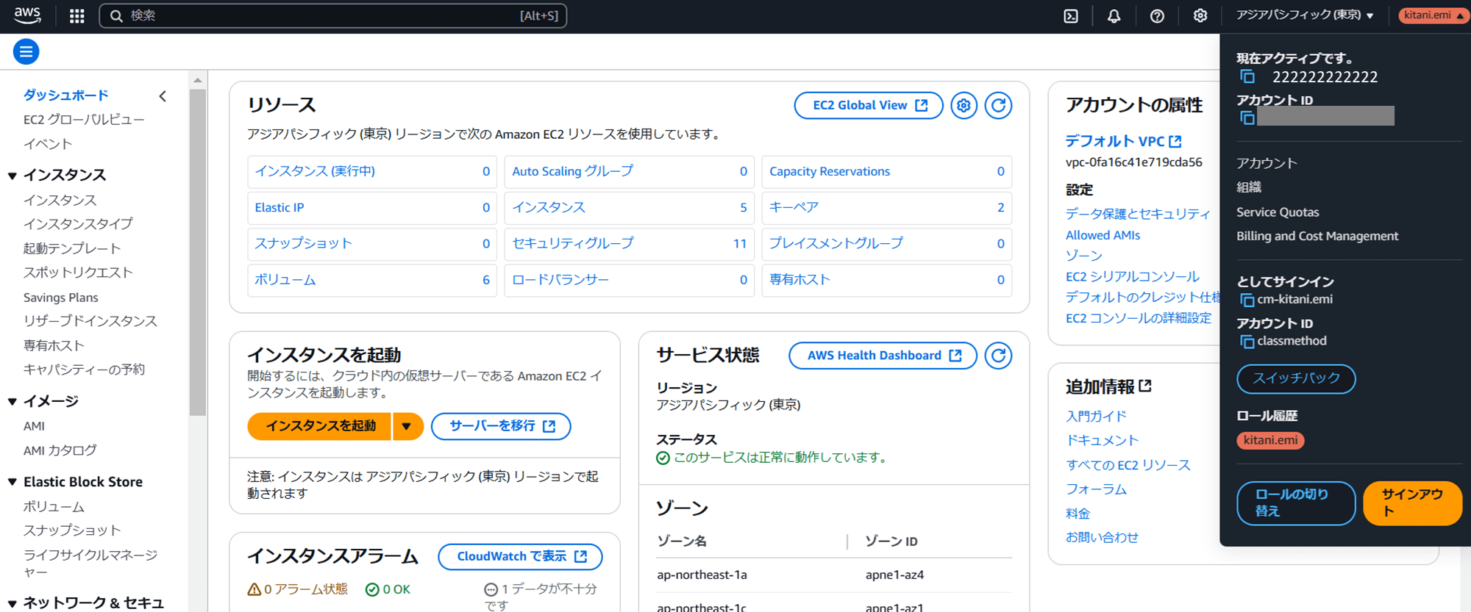Screen dimensions: 1471x612
Task: Click the スイッチバック button
Action: 1296,378
